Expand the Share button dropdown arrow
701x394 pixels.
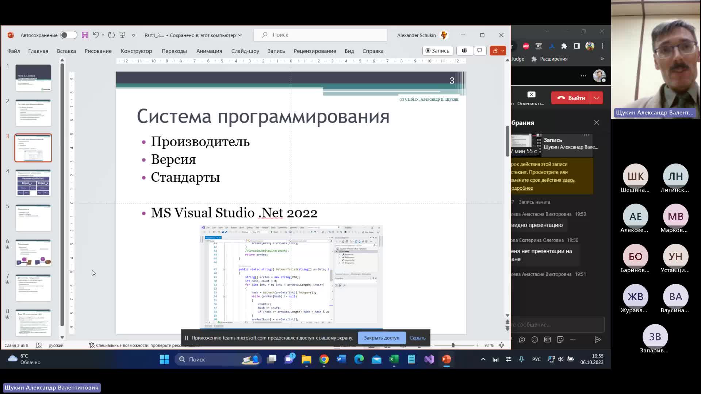pos(503,51)
